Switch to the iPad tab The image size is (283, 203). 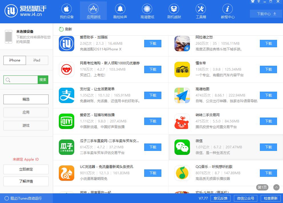tap(37, 60)
